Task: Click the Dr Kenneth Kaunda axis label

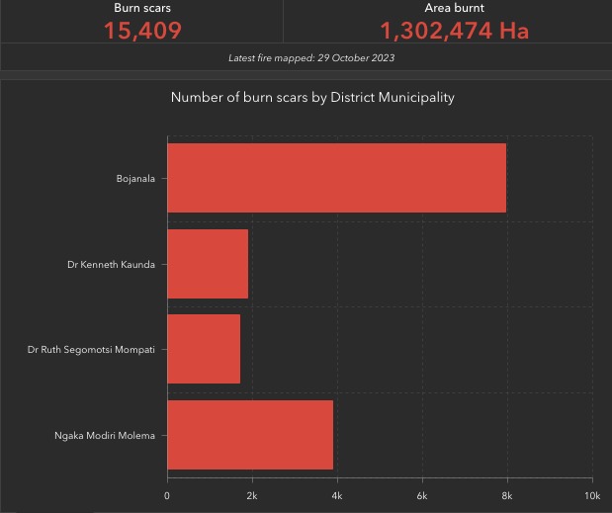Action: [x=111, y=264]
